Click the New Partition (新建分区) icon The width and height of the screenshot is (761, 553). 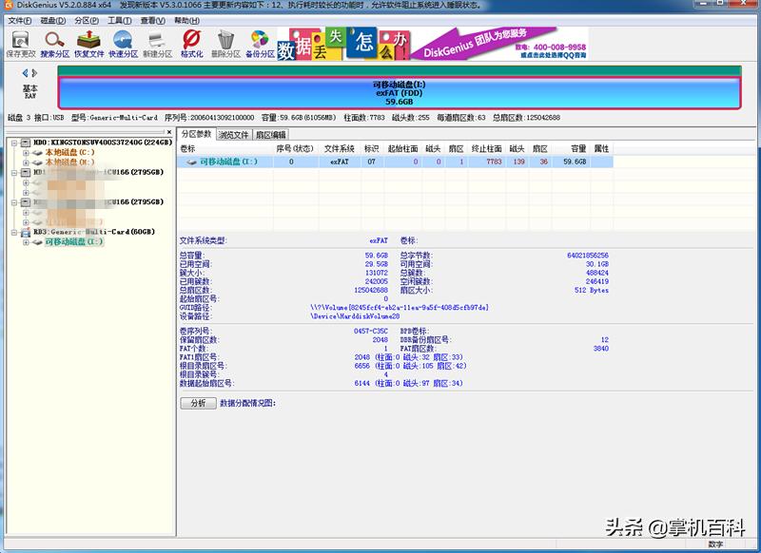(157, 40)
